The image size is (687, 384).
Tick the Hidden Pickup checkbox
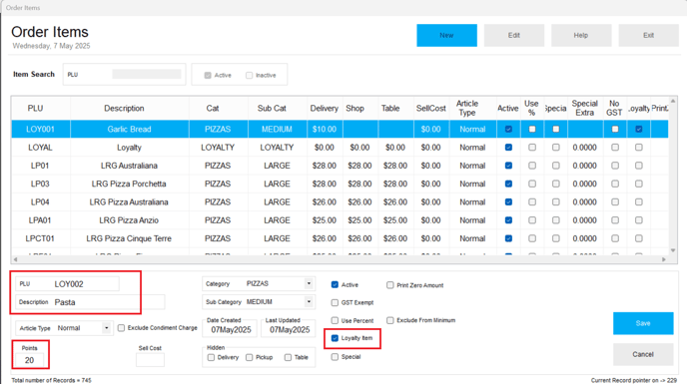pyautogui.click(x=249, y=357)
